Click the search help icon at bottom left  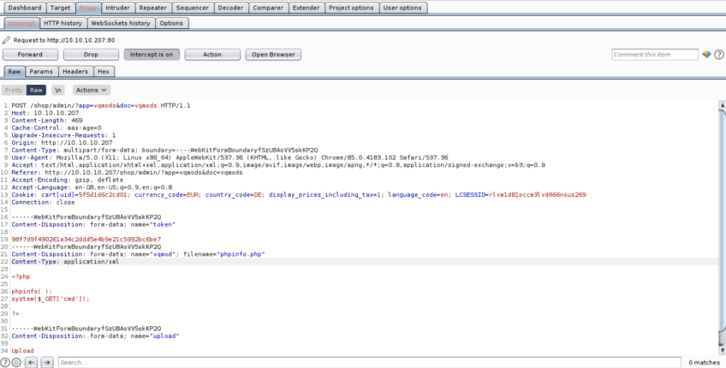click(5, 362)
